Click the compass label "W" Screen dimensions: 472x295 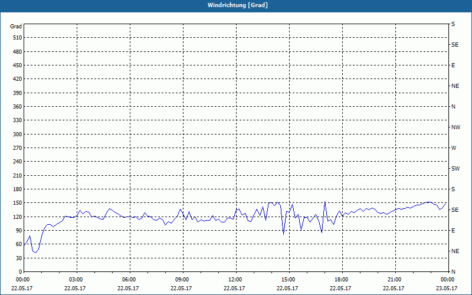click(454, 148)
